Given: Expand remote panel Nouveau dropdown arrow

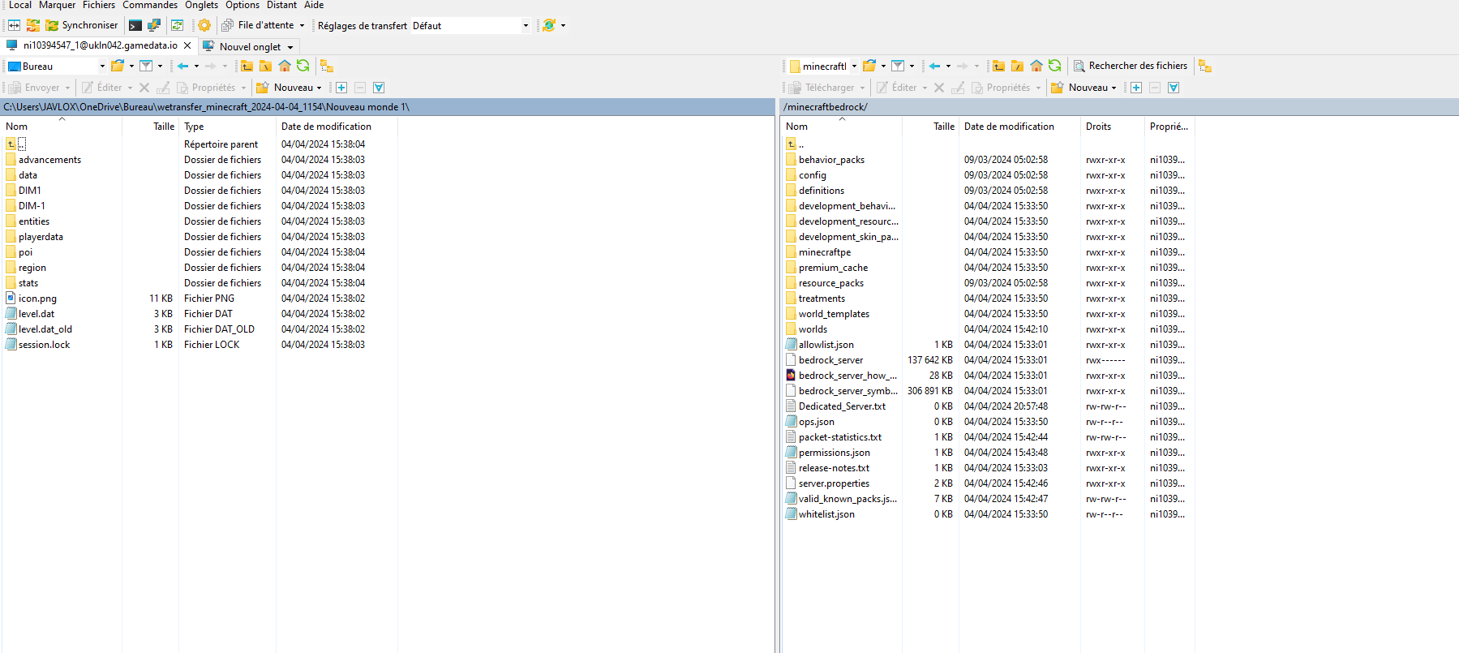Looking at the screenshot, I should pos(1114,88).
